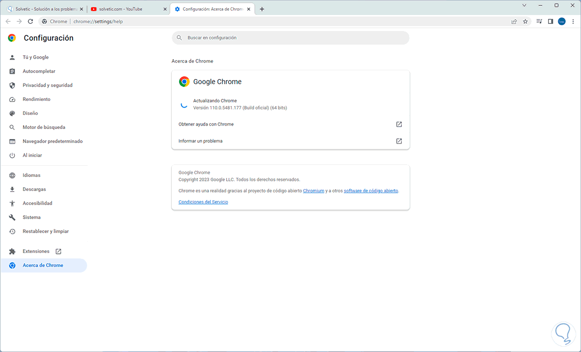Open the Chromium project link
The width and height of the screenshot is (581, 352).
(x=313, y=191)
